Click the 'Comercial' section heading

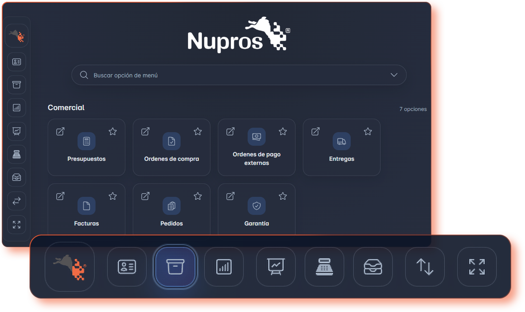pyautogui.click(x=66, y=108)
